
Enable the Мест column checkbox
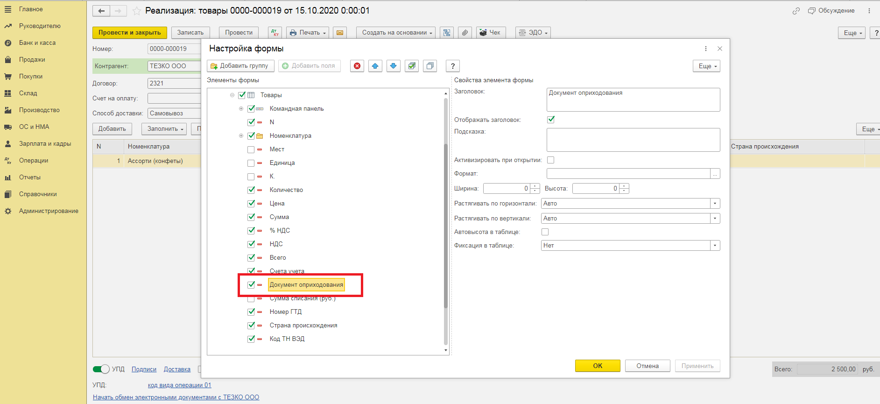pyautogui.click(x=251, y=149)
